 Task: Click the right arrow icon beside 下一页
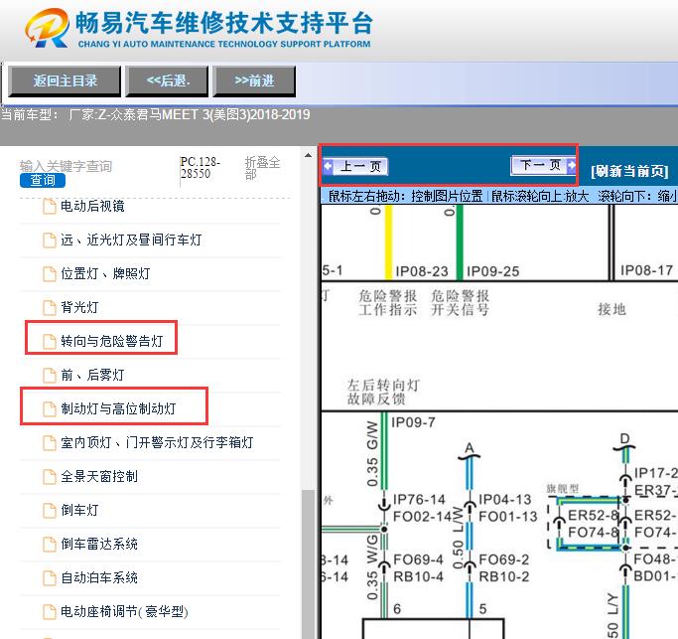coord(572,165)
